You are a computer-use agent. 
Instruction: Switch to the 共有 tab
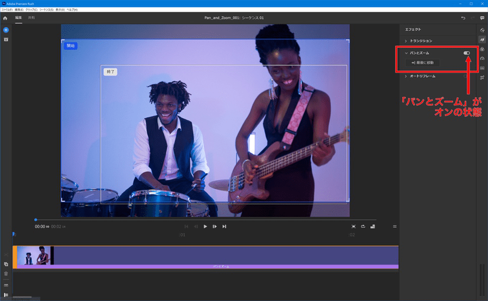[x=31, y=18]
